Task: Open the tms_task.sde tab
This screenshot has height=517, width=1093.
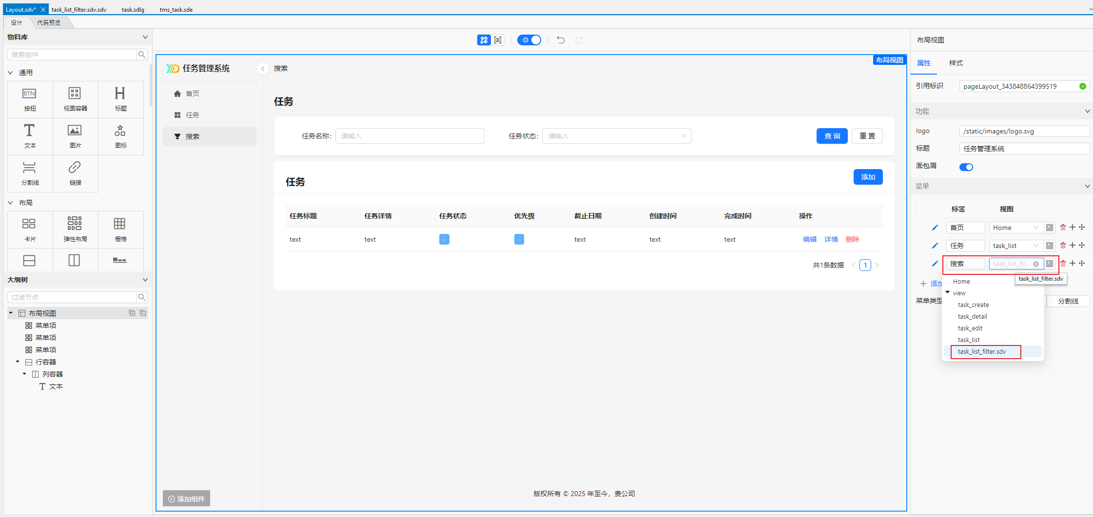Action: (x=176, y=9)
